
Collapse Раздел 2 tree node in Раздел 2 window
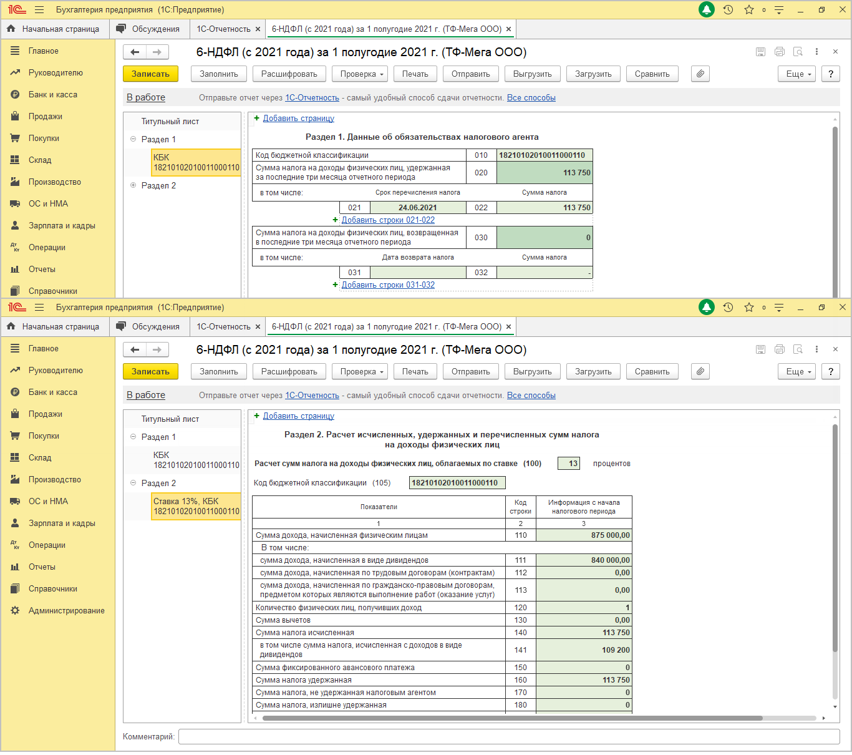[x=133, y=483]
